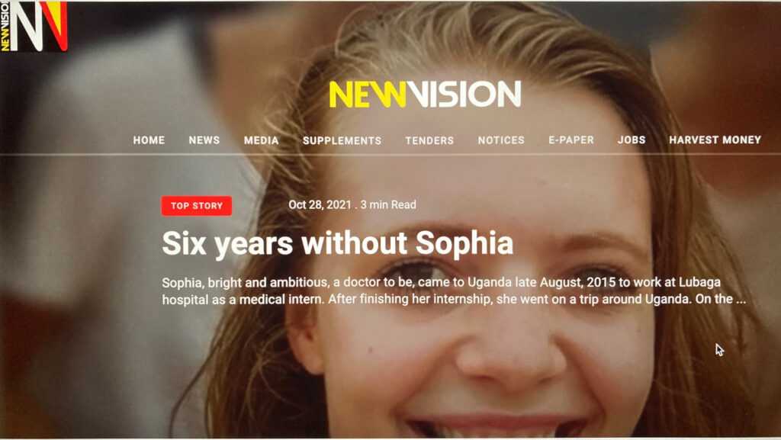Click the Oct 28, 2021 date label

pos(320,204)
